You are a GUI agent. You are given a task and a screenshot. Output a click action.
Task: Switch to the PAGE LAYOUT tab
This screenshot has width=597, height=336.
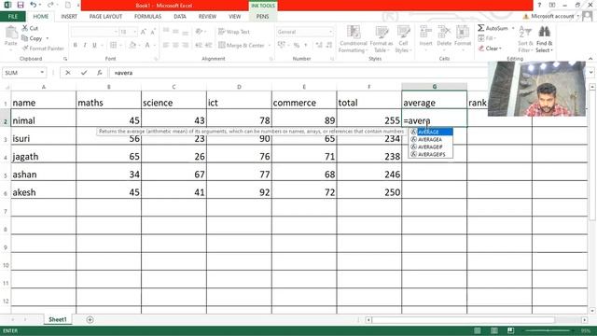(x=105, y=17)
